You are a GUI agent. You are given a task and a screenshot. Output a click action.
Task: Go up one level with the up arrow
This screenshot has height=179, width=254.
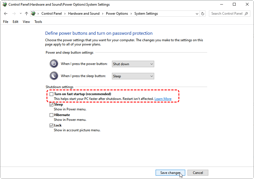click(x=26, y=14)
